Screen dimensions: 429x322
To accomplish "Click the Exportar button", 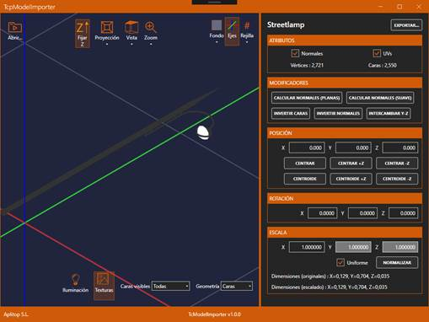I will (x=406, y=25).
